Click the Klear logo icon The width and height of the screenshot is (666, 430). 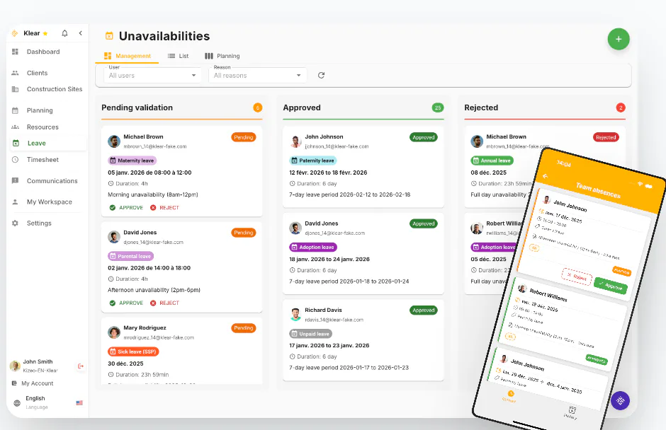(14, 33)
